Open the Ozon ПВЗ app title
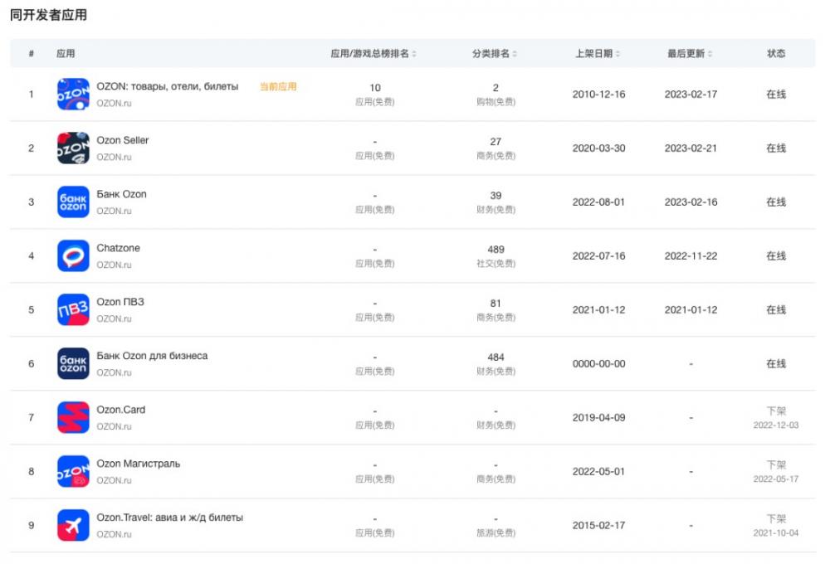 120,303
